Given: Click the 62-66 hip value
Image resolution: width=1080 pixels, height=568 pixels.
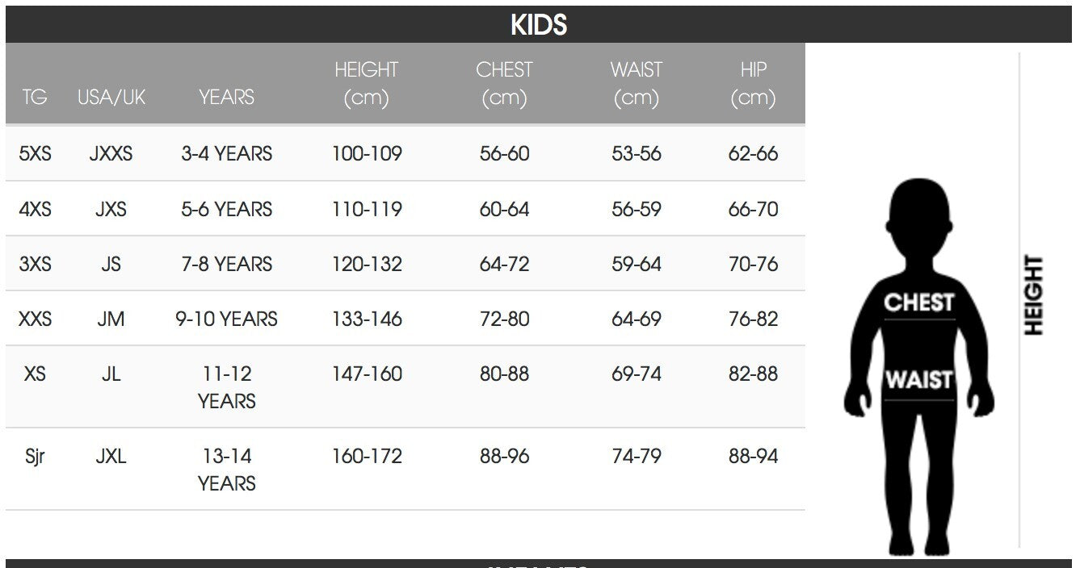Looking at the screenshot, I should click(753, 153).
